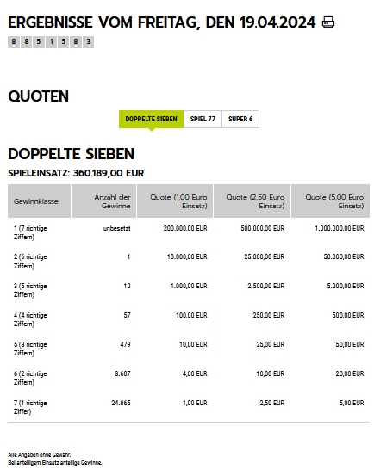
Task: Click the 1 (7 richtige Ziffern) row label
Action: 30,232
